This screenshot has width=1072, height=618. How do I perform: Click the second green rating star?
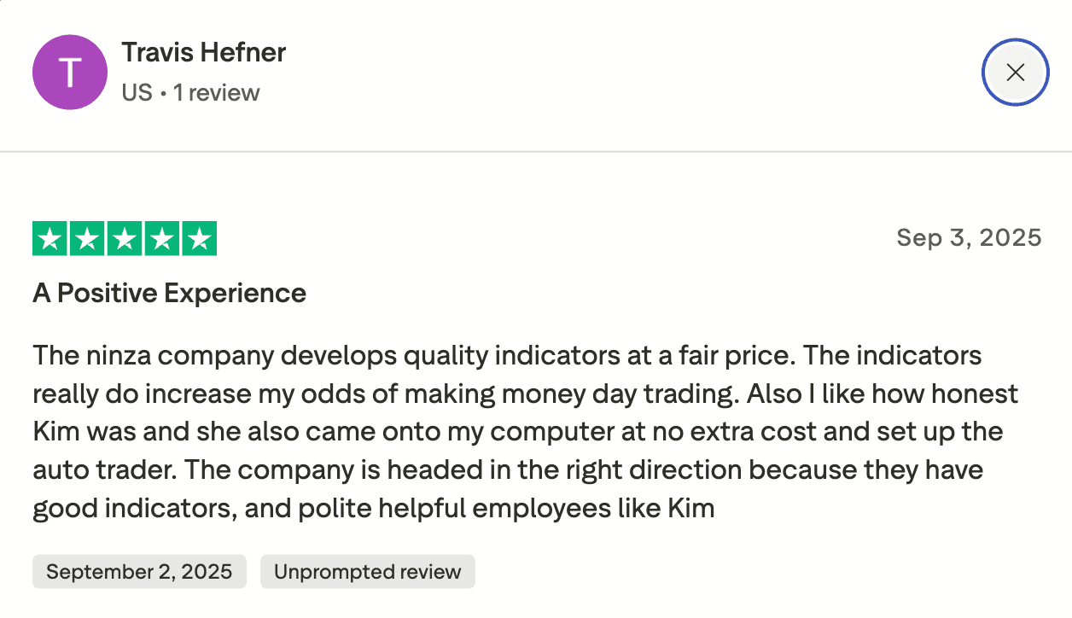[x=87, y=239]
